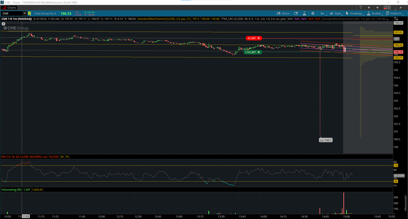The image size is (408, 219).
Task: Click the chart alert icon next to Share
Action: (x=296, y=14)
